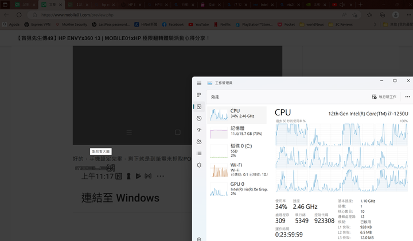Select Wi-Fi performance entry
Screen dimensions: 413x241
[237, 170]
